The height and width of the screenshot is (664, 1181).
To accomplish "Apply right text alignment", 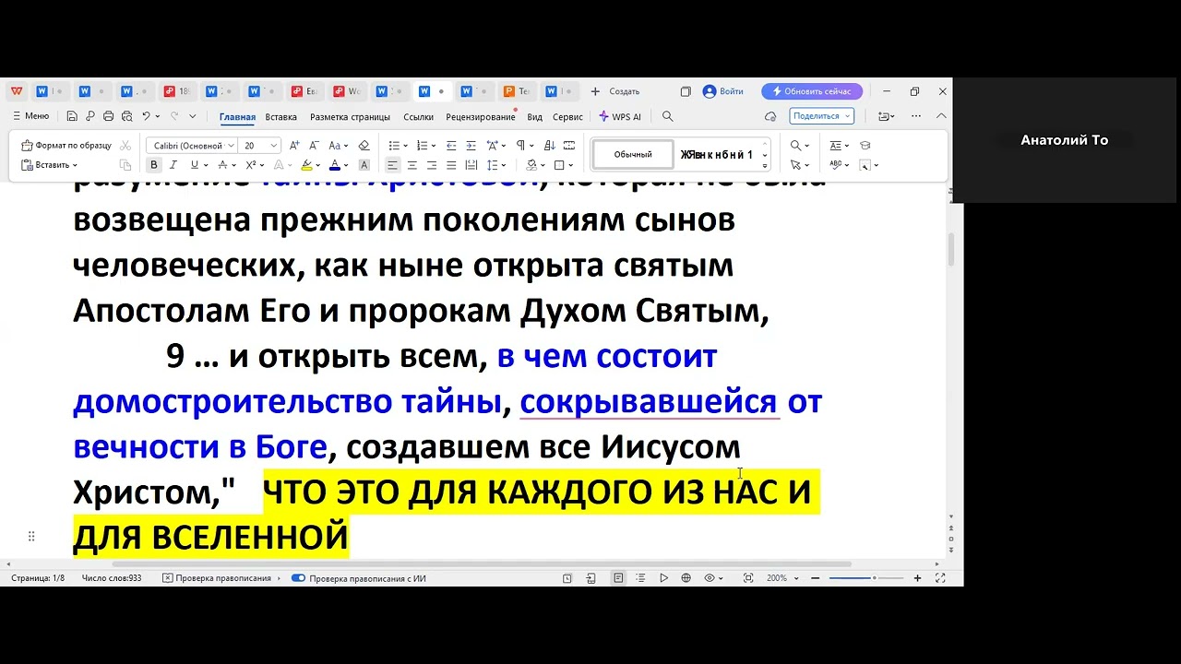I will point(431,165).
